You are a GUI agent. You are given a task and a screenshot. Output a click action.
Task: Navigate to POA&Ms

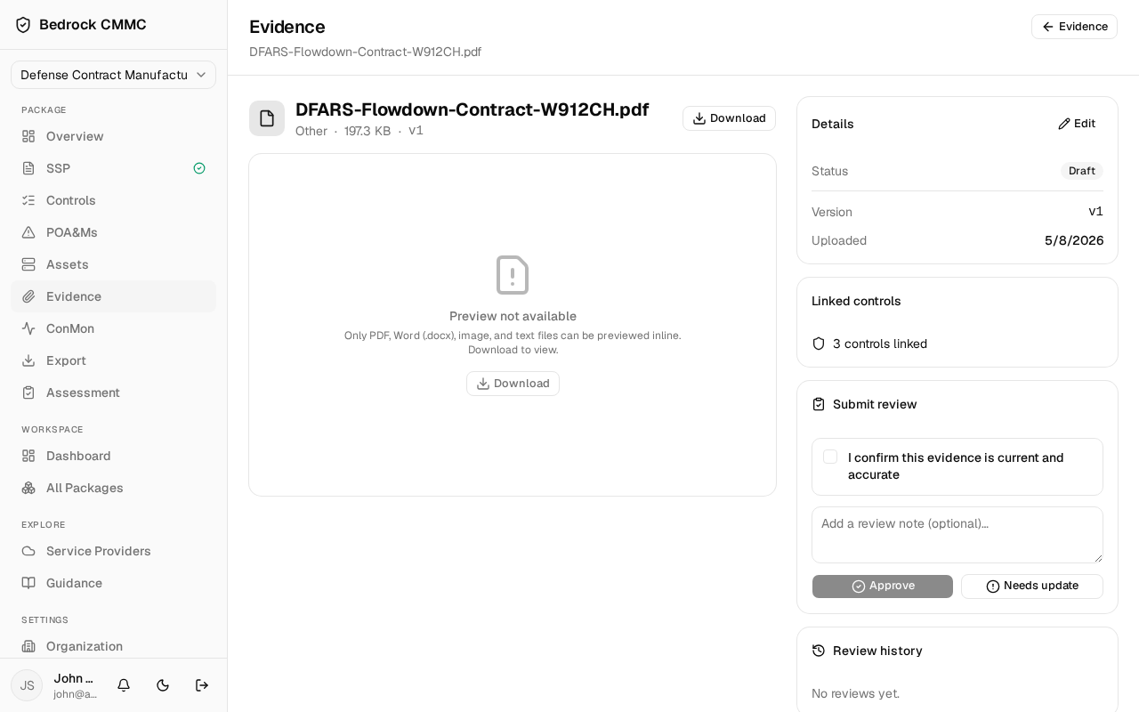pos(113,232)
